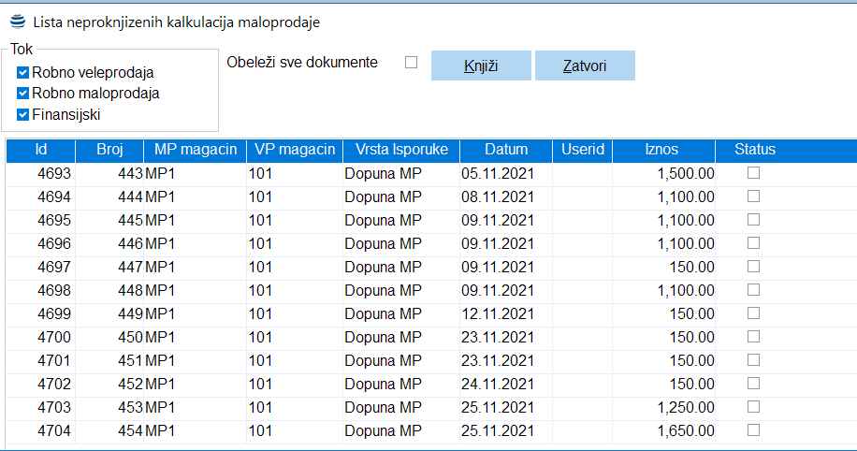Select row with Id 4697

[x=54, y=267]
